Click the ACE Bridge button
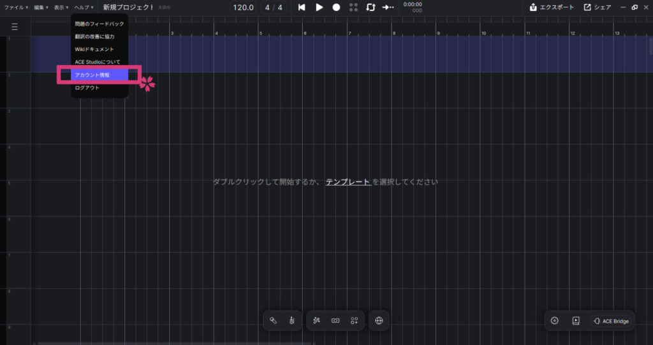Image resolution: width=653 pixels, height=345 pixels. 610,321
